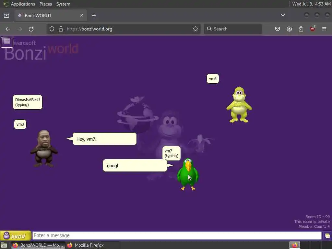Go back to previous page

pyautogui.click(x=8, y=29)
